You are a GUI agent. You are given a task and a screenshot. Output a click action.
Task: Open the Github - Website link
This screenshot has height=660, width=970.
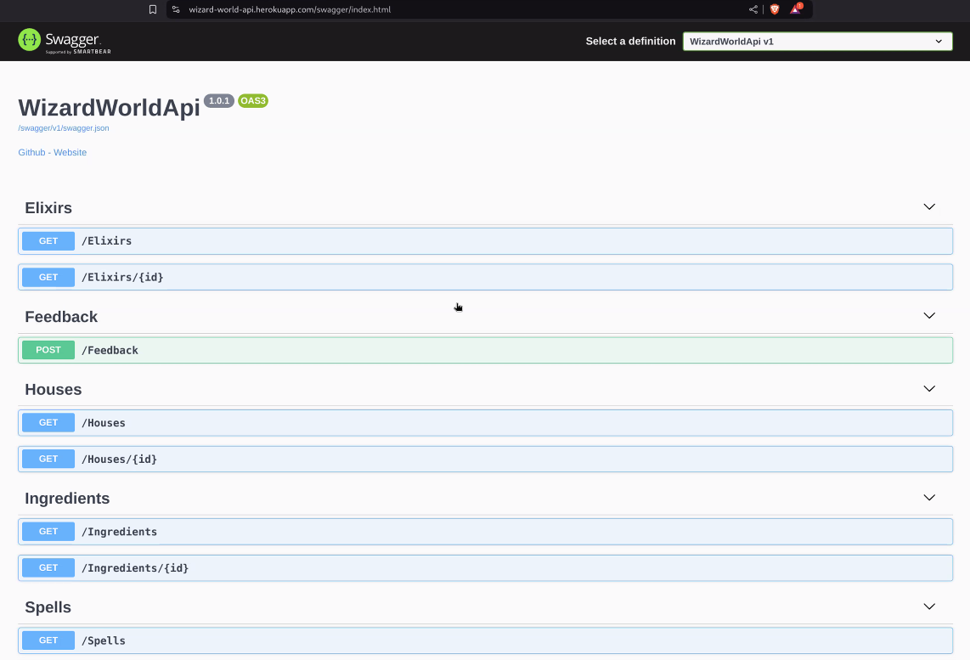pos(53,152)
